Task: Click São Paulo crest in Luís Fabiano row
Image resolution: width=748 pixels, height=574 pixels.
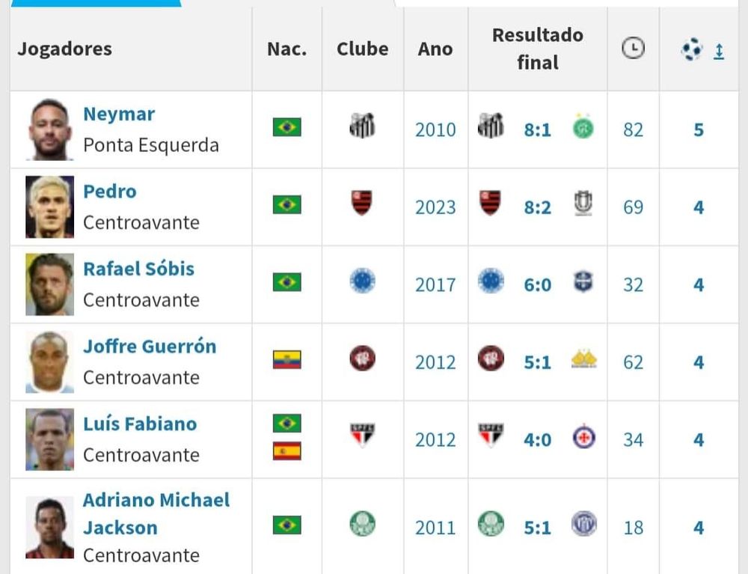Action: [363, 435]
